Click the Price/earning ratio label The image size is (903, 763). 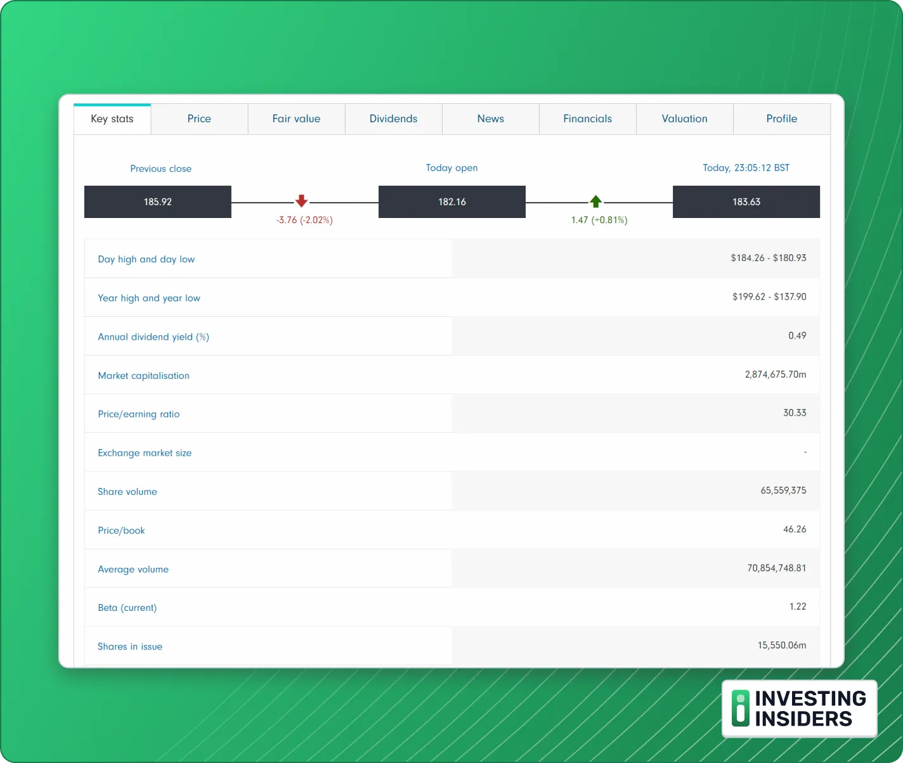pos(138,414)
